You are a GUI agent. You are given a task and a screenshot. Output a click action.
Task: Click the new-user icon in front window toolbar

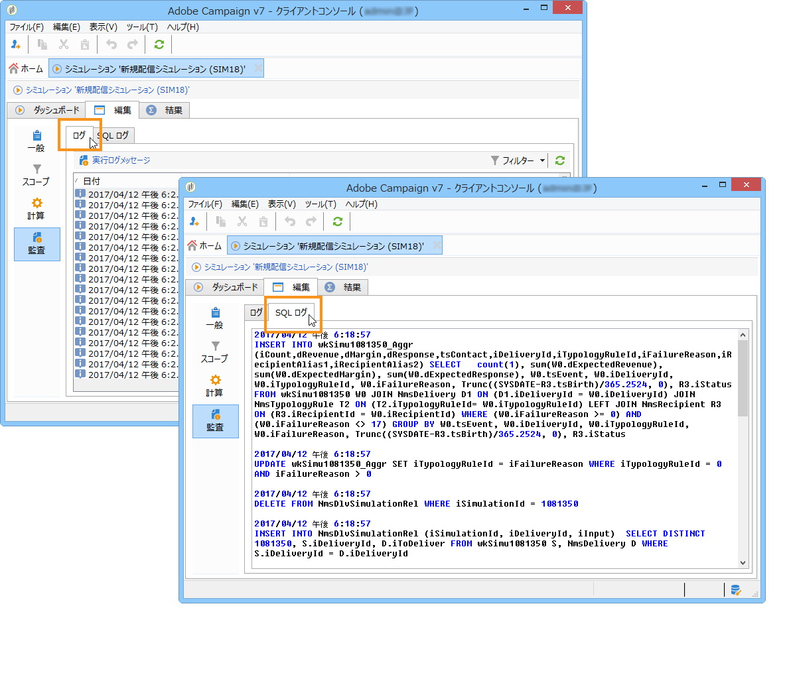tap(194, 221)
